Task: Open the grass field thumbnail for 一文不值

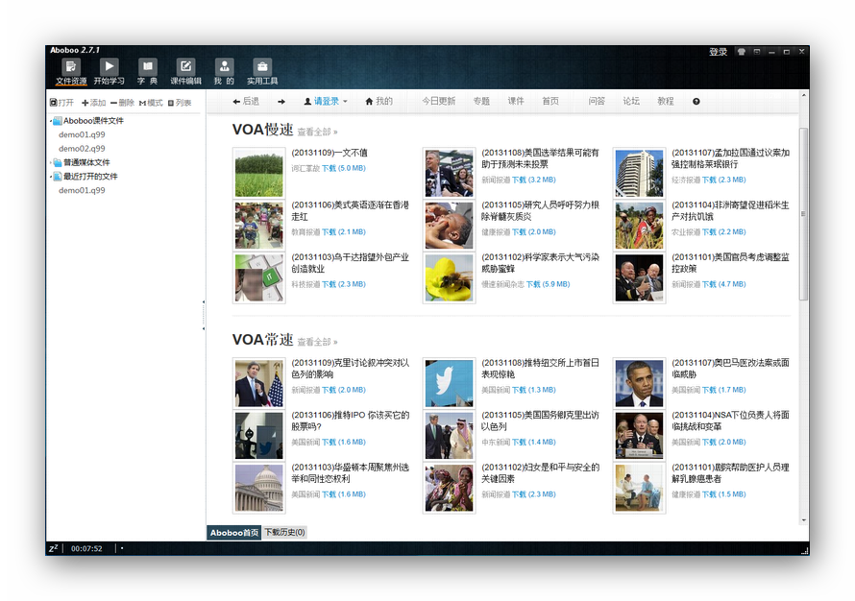Action: 259,172
